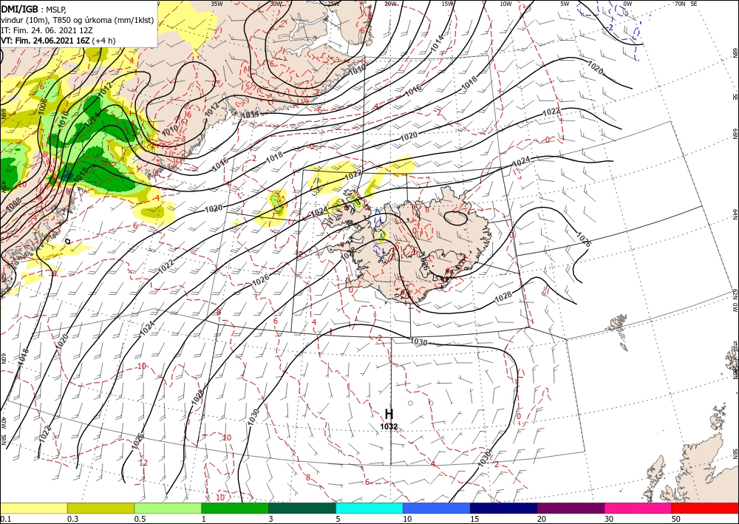Screen dimensions: 739x524
Task: Click the 70N latitude label
Action: [x=680, y=4]
